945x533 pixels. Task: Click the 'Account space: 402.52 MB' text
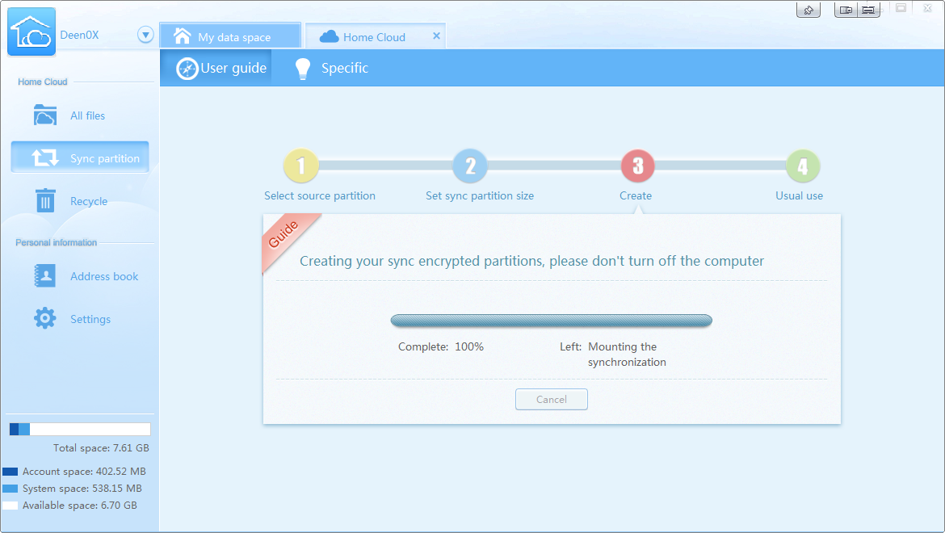point(84,472)
